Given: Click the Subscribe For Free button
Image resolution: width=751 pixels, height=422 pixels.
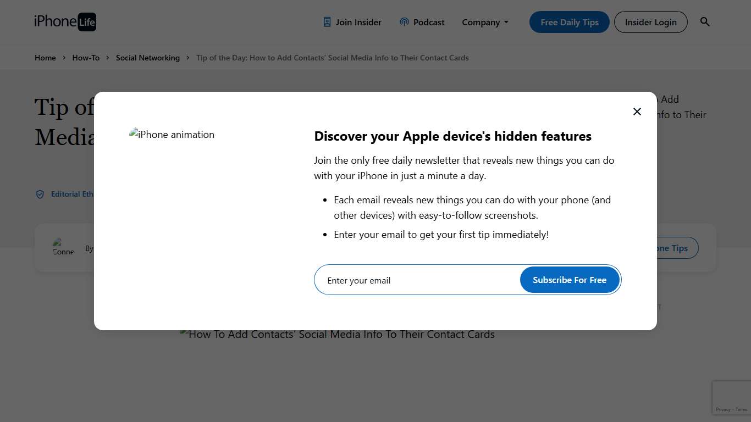Looking at the screenshot, I should (569, 280).
